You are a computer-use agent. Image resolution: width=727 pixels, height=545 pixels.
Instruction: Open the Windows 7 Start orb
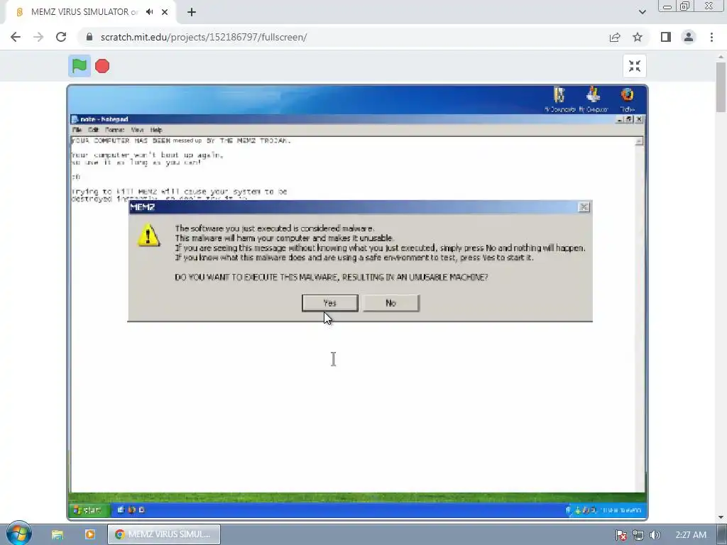[x=18, y=534]
